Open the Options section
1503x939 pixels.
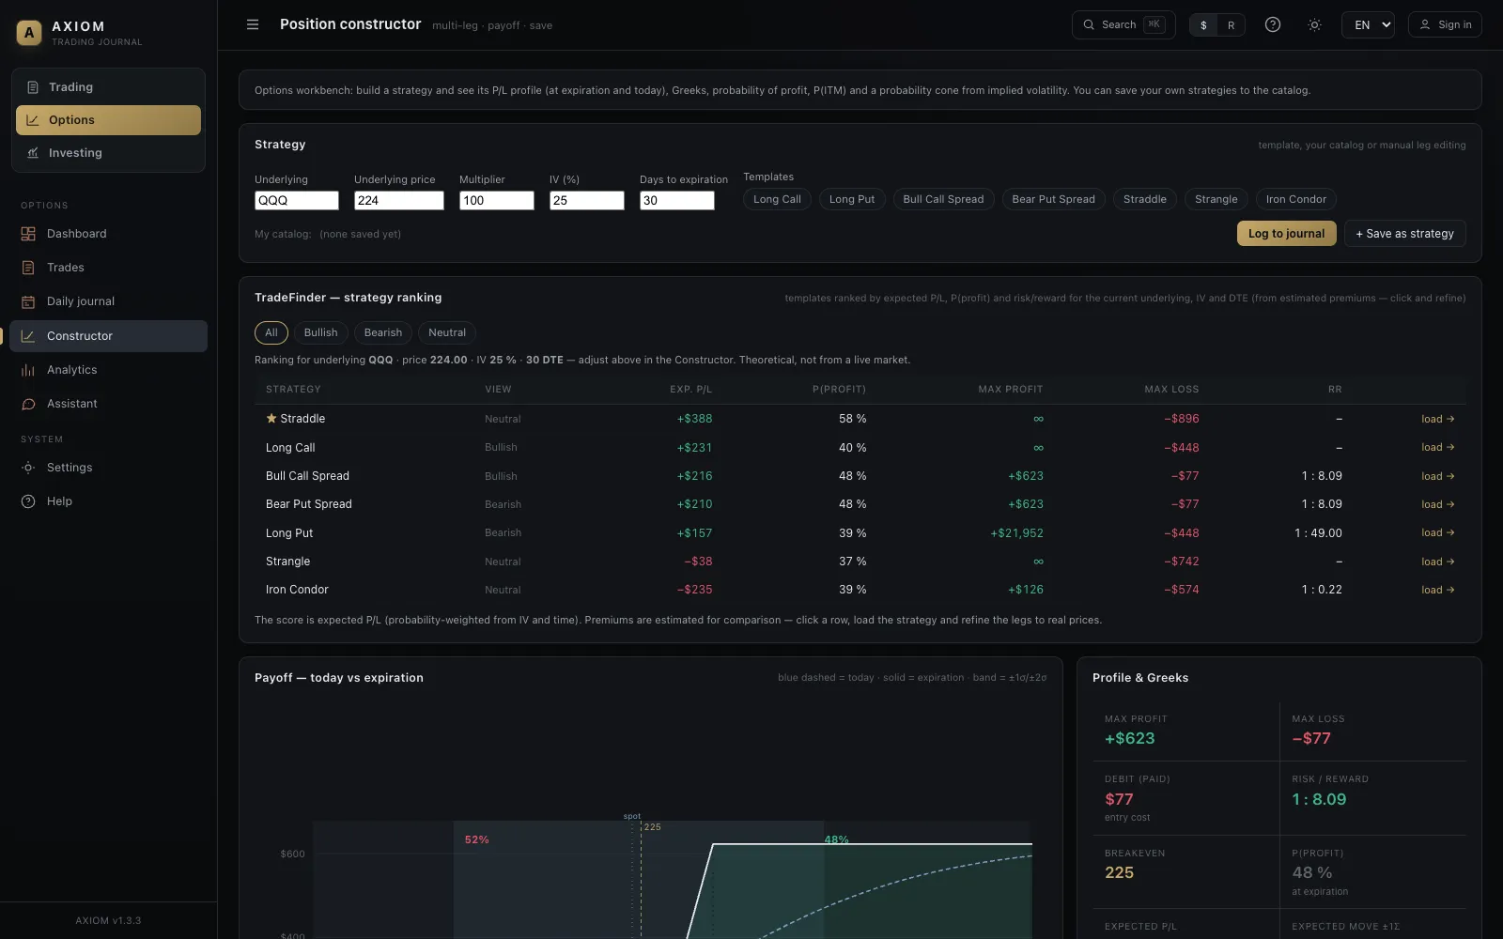click(x=108, y=120)
